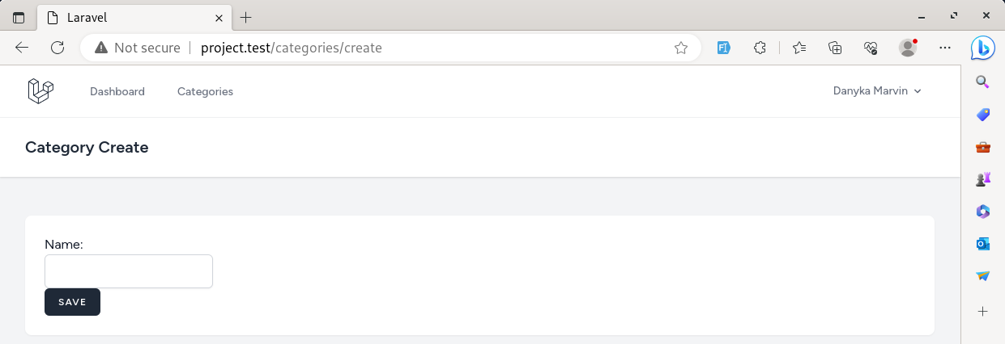
Task: Open the Bing chat sidebar icon
Action: tap(982, 48)
